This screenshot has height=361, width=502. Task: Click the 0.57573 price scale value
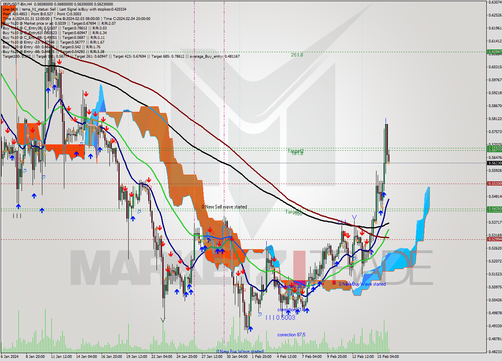[495, 132]
